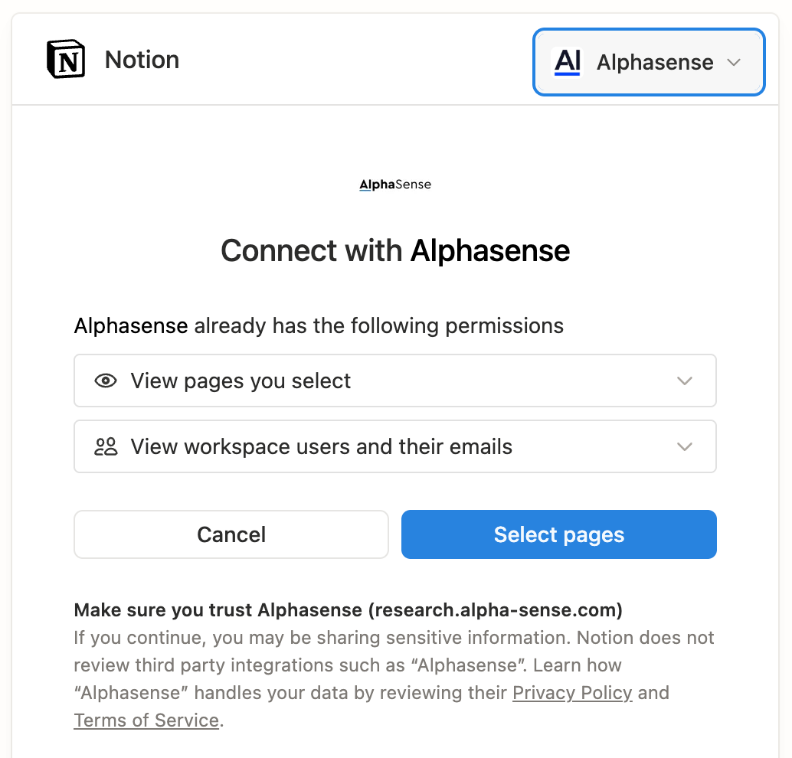Click the Notion wordmark text
The width and height of the screenshot is (792, 758).
[x=142, y=60]
